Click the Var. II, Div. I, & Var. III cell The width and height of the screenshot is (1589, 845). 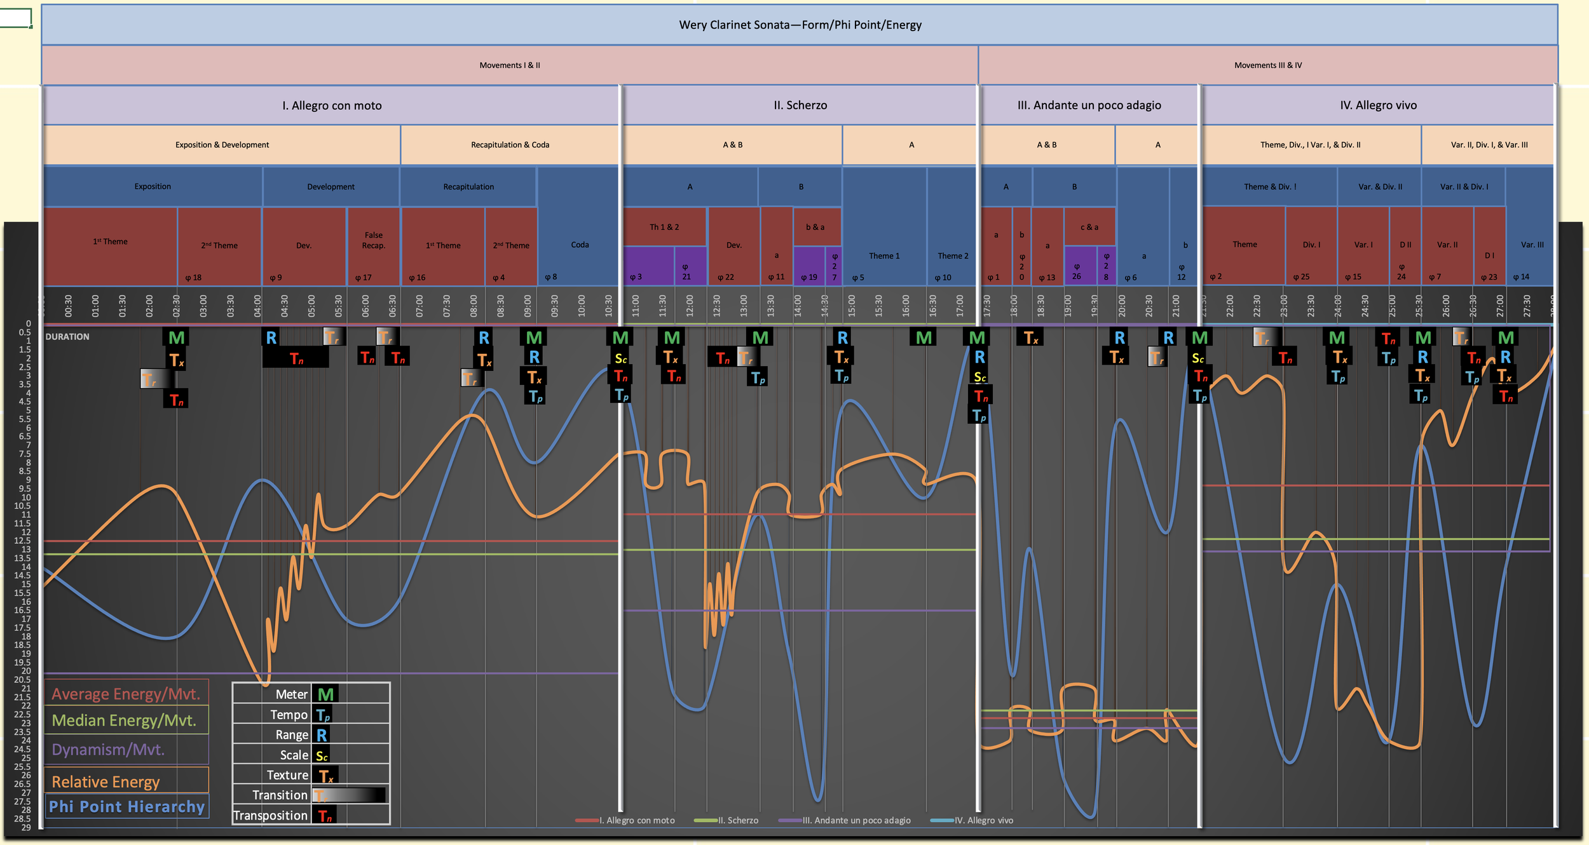pyautogui.click(x=1488, y=145)
